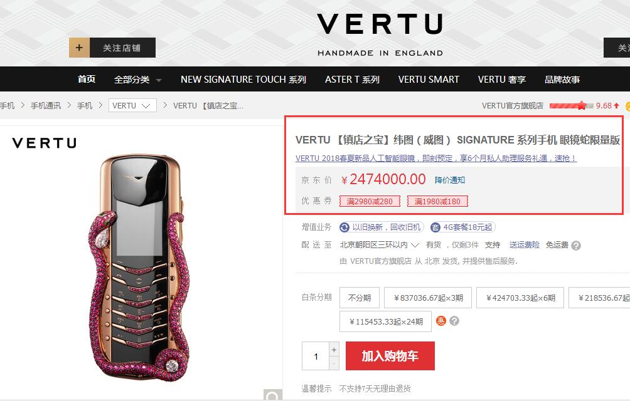Add item via 加入购物车 button

pyautogui.click(x=390, y=356)
